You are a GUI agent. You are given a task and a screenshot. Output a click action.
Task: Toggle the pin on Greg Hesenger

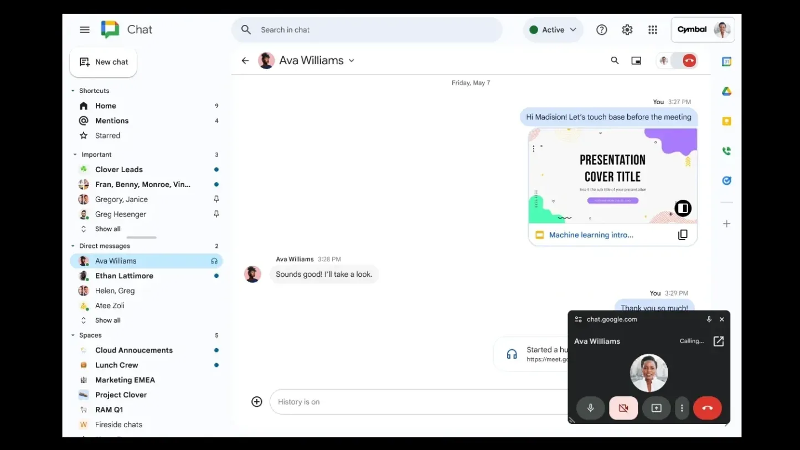tap(216, 214)
